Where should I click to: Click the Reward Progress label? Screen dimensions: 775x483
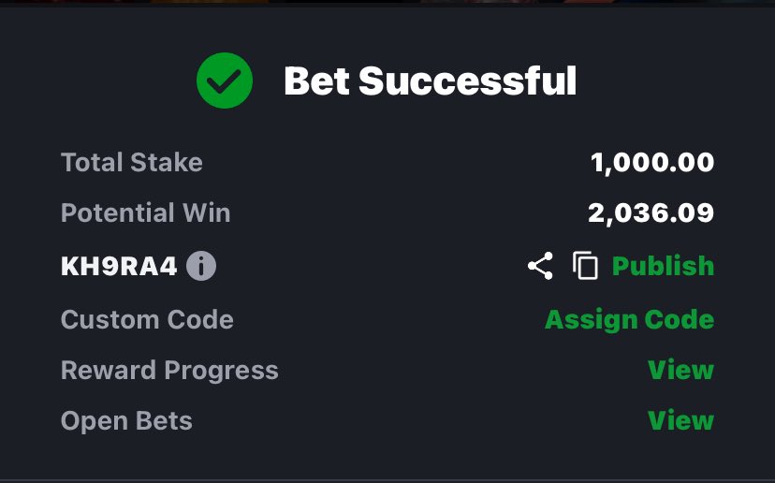click(x=169, y=371)
